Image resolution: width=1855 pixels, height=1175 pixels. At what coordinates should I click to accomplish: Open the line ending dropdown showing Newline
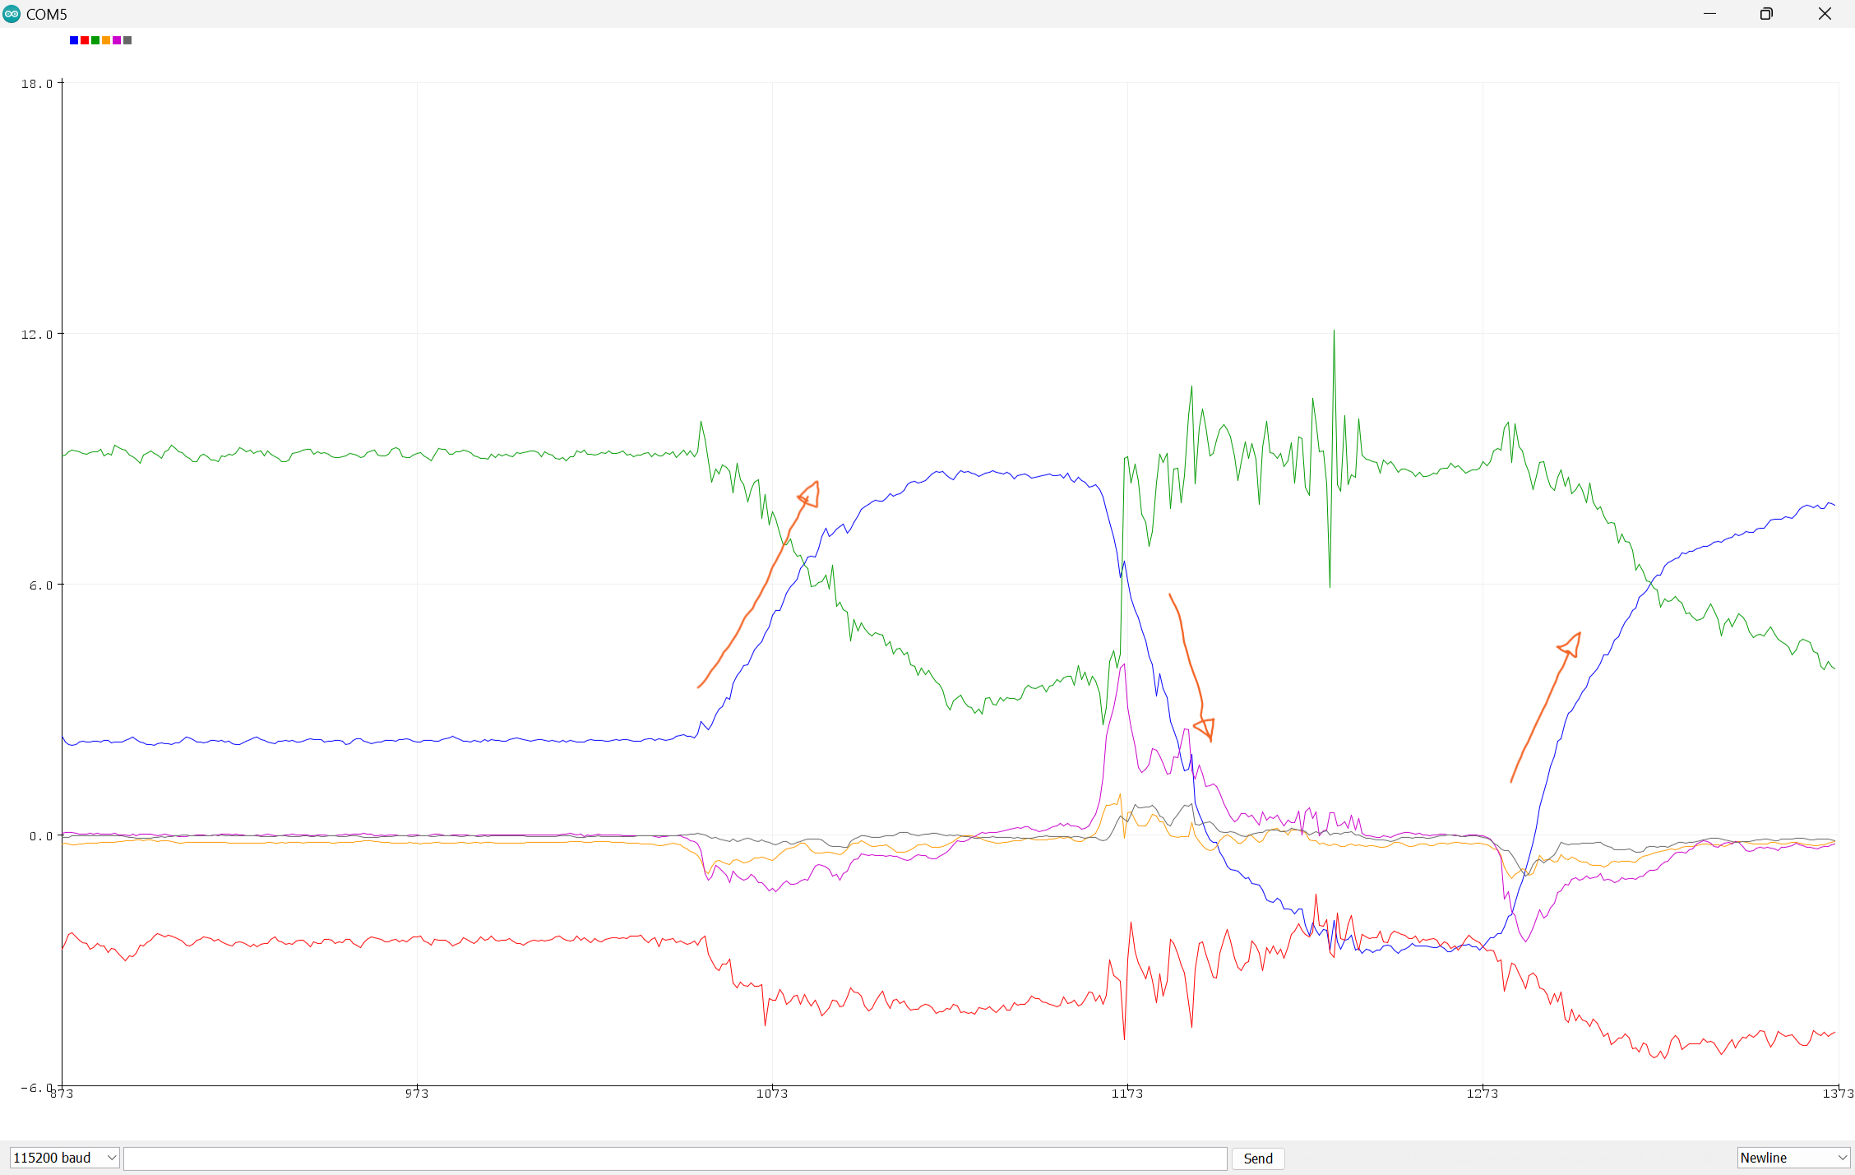(x=1793, y=1157)
